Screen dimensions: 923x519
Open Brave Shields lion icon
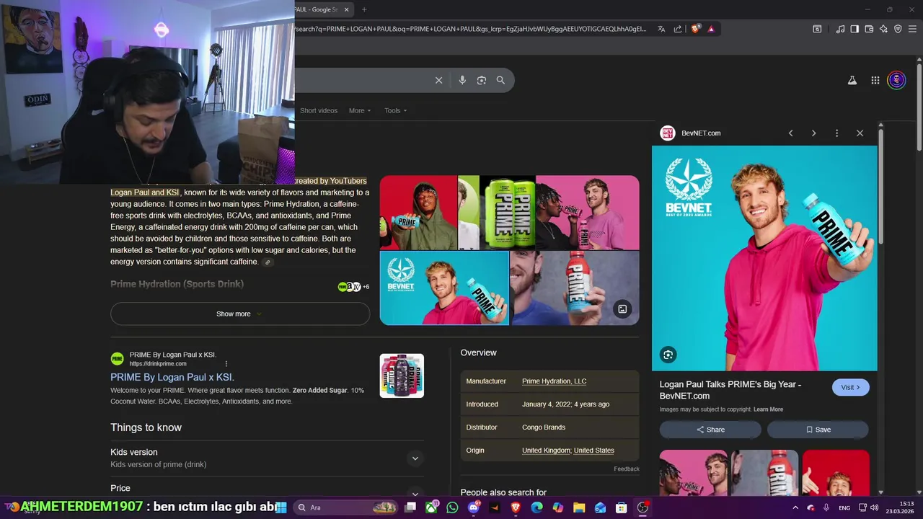(695, 29)
